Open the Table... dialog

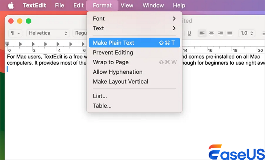pos(134,106)
